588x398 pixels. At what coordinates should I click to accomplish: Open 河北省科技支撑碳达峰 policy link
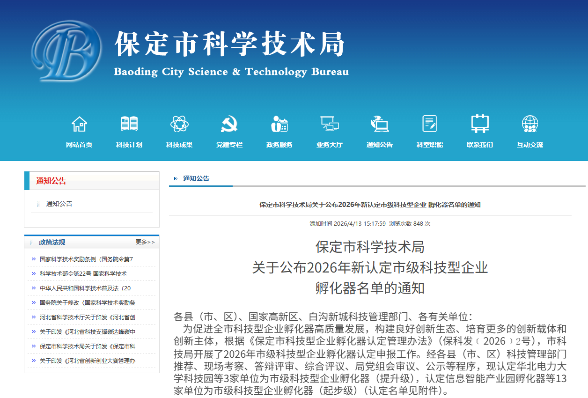click(x=87, y=332)
